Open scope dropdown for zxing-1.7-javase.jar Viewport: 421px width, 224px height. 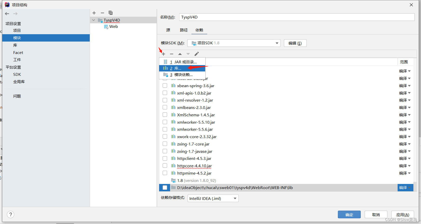coord(405,151)
